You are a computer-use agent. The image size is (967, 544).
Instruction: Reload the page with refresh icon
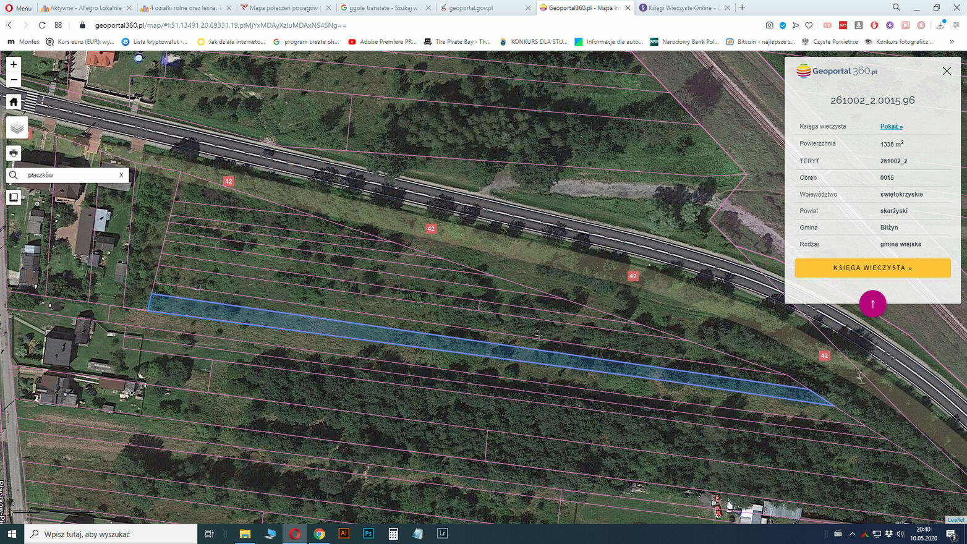pos(42,25)
